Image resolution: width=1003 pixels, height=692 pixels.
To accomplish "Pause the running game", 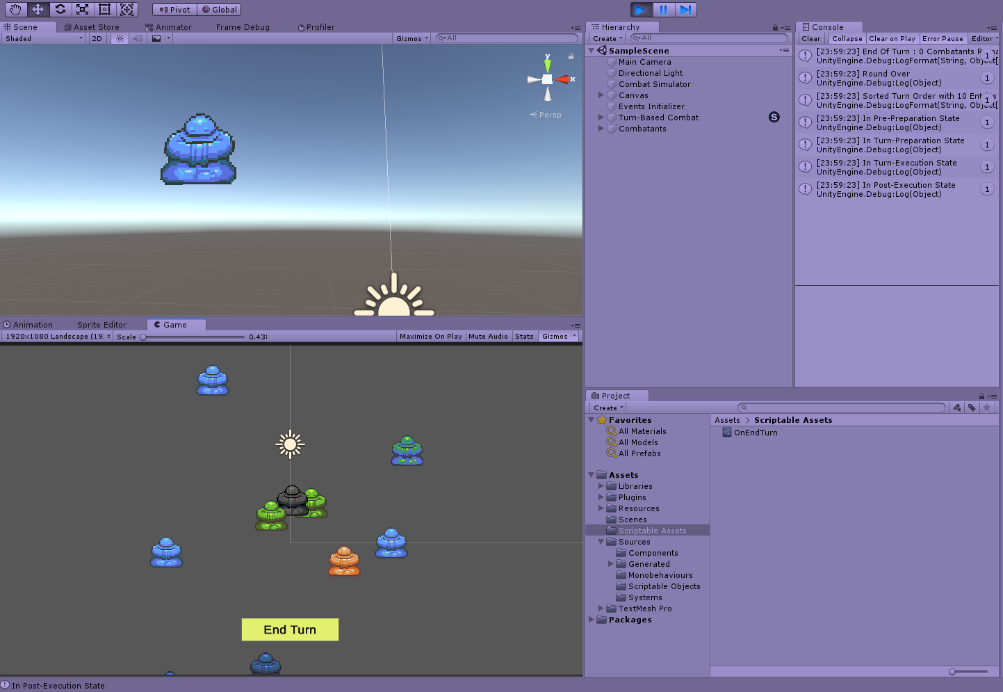I will click(x=662, y=9).
